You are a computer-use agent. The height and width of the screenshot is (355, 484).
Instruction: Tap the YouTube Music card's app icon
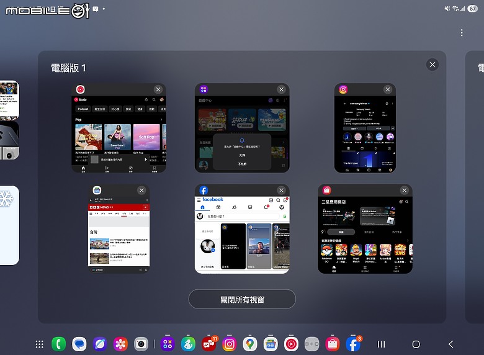(80, 89)
